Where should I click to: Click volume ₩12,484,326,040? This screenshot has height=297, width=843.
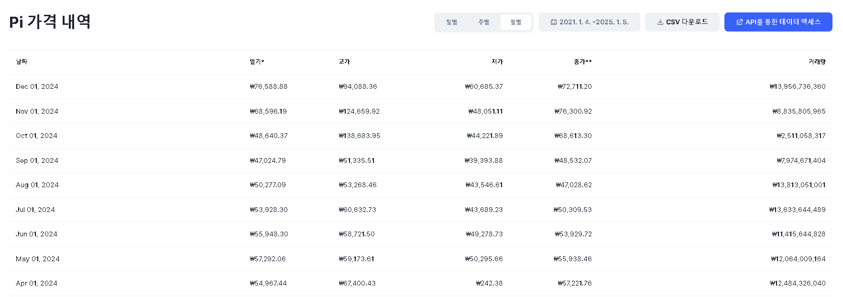(798, 283)
